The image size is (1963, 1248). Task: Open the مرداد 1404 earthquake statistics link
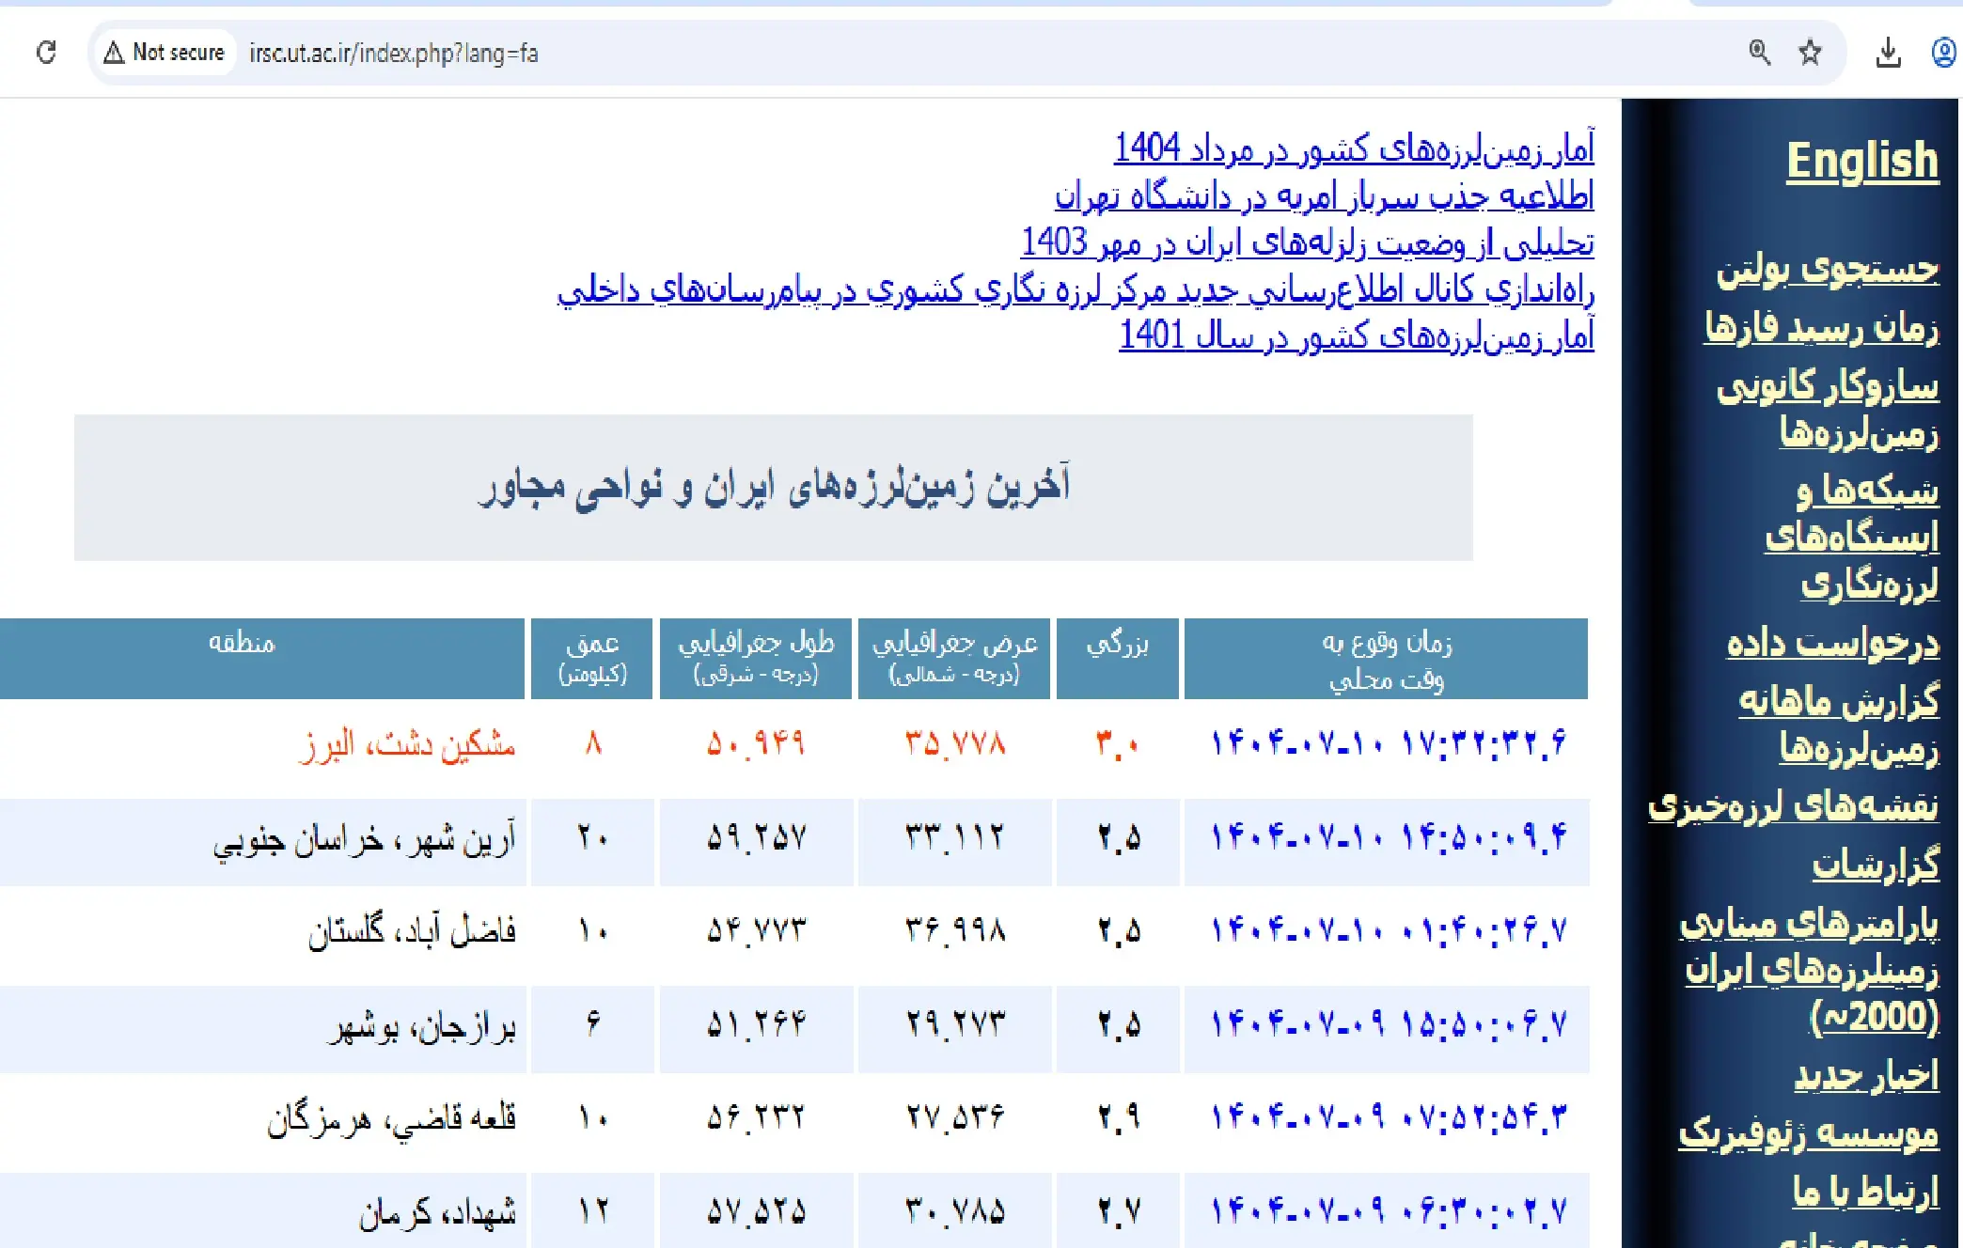pyautogui.click(x=1354, y=148)
